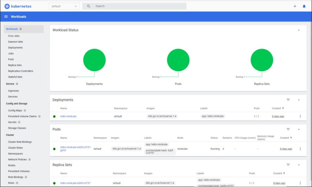Open Persistent Volume Claims
The image size is (312, 187).
pyautogui.click(x=22, y=116)
